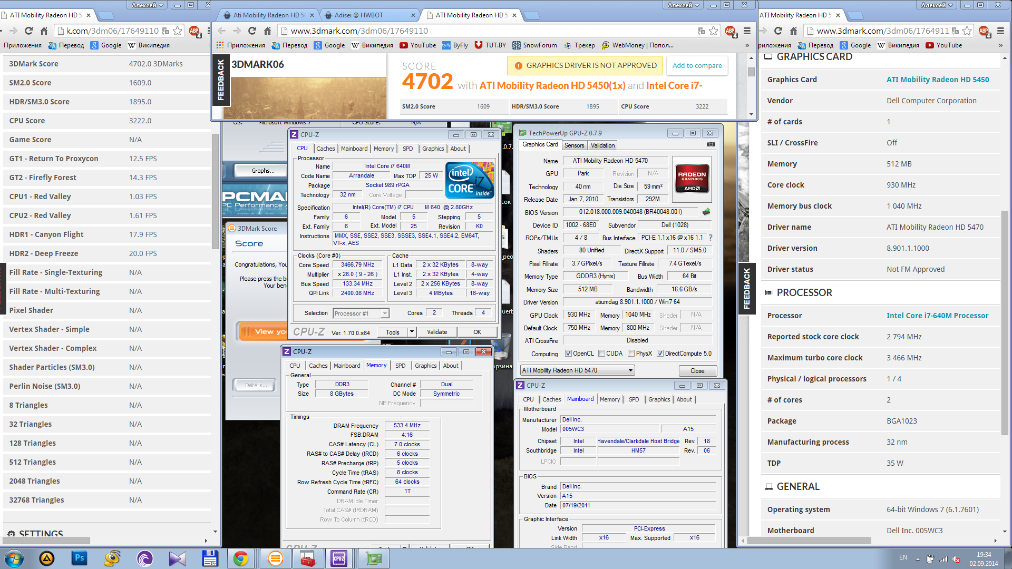Viewport: 1012px width, 569px height.
Task: Open the CPU-Z taskbar button
Action: (339, 558)
